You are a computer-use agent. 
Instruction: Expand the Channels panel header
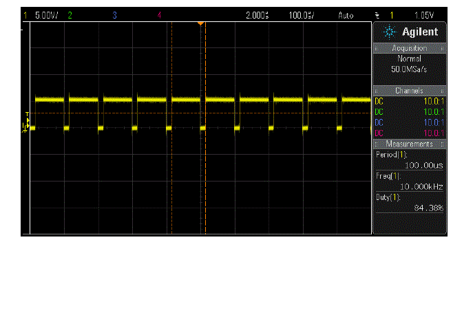[410, 91]
